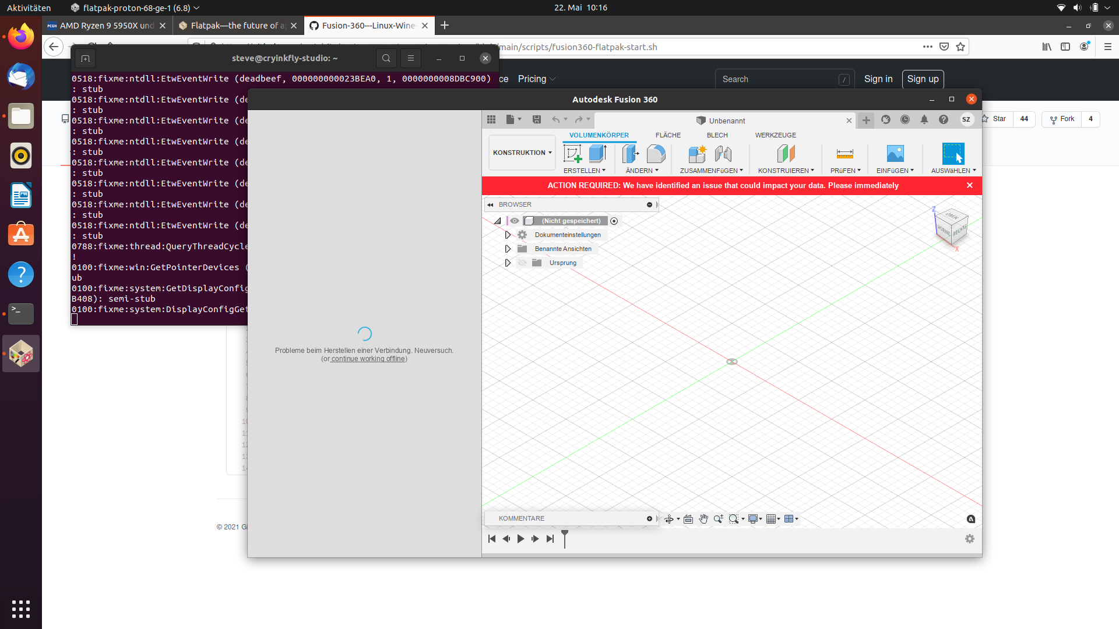The image size is (1119, 629).
Task: Show the hidden Ursprung folder
Action: [x=523, y=263]
